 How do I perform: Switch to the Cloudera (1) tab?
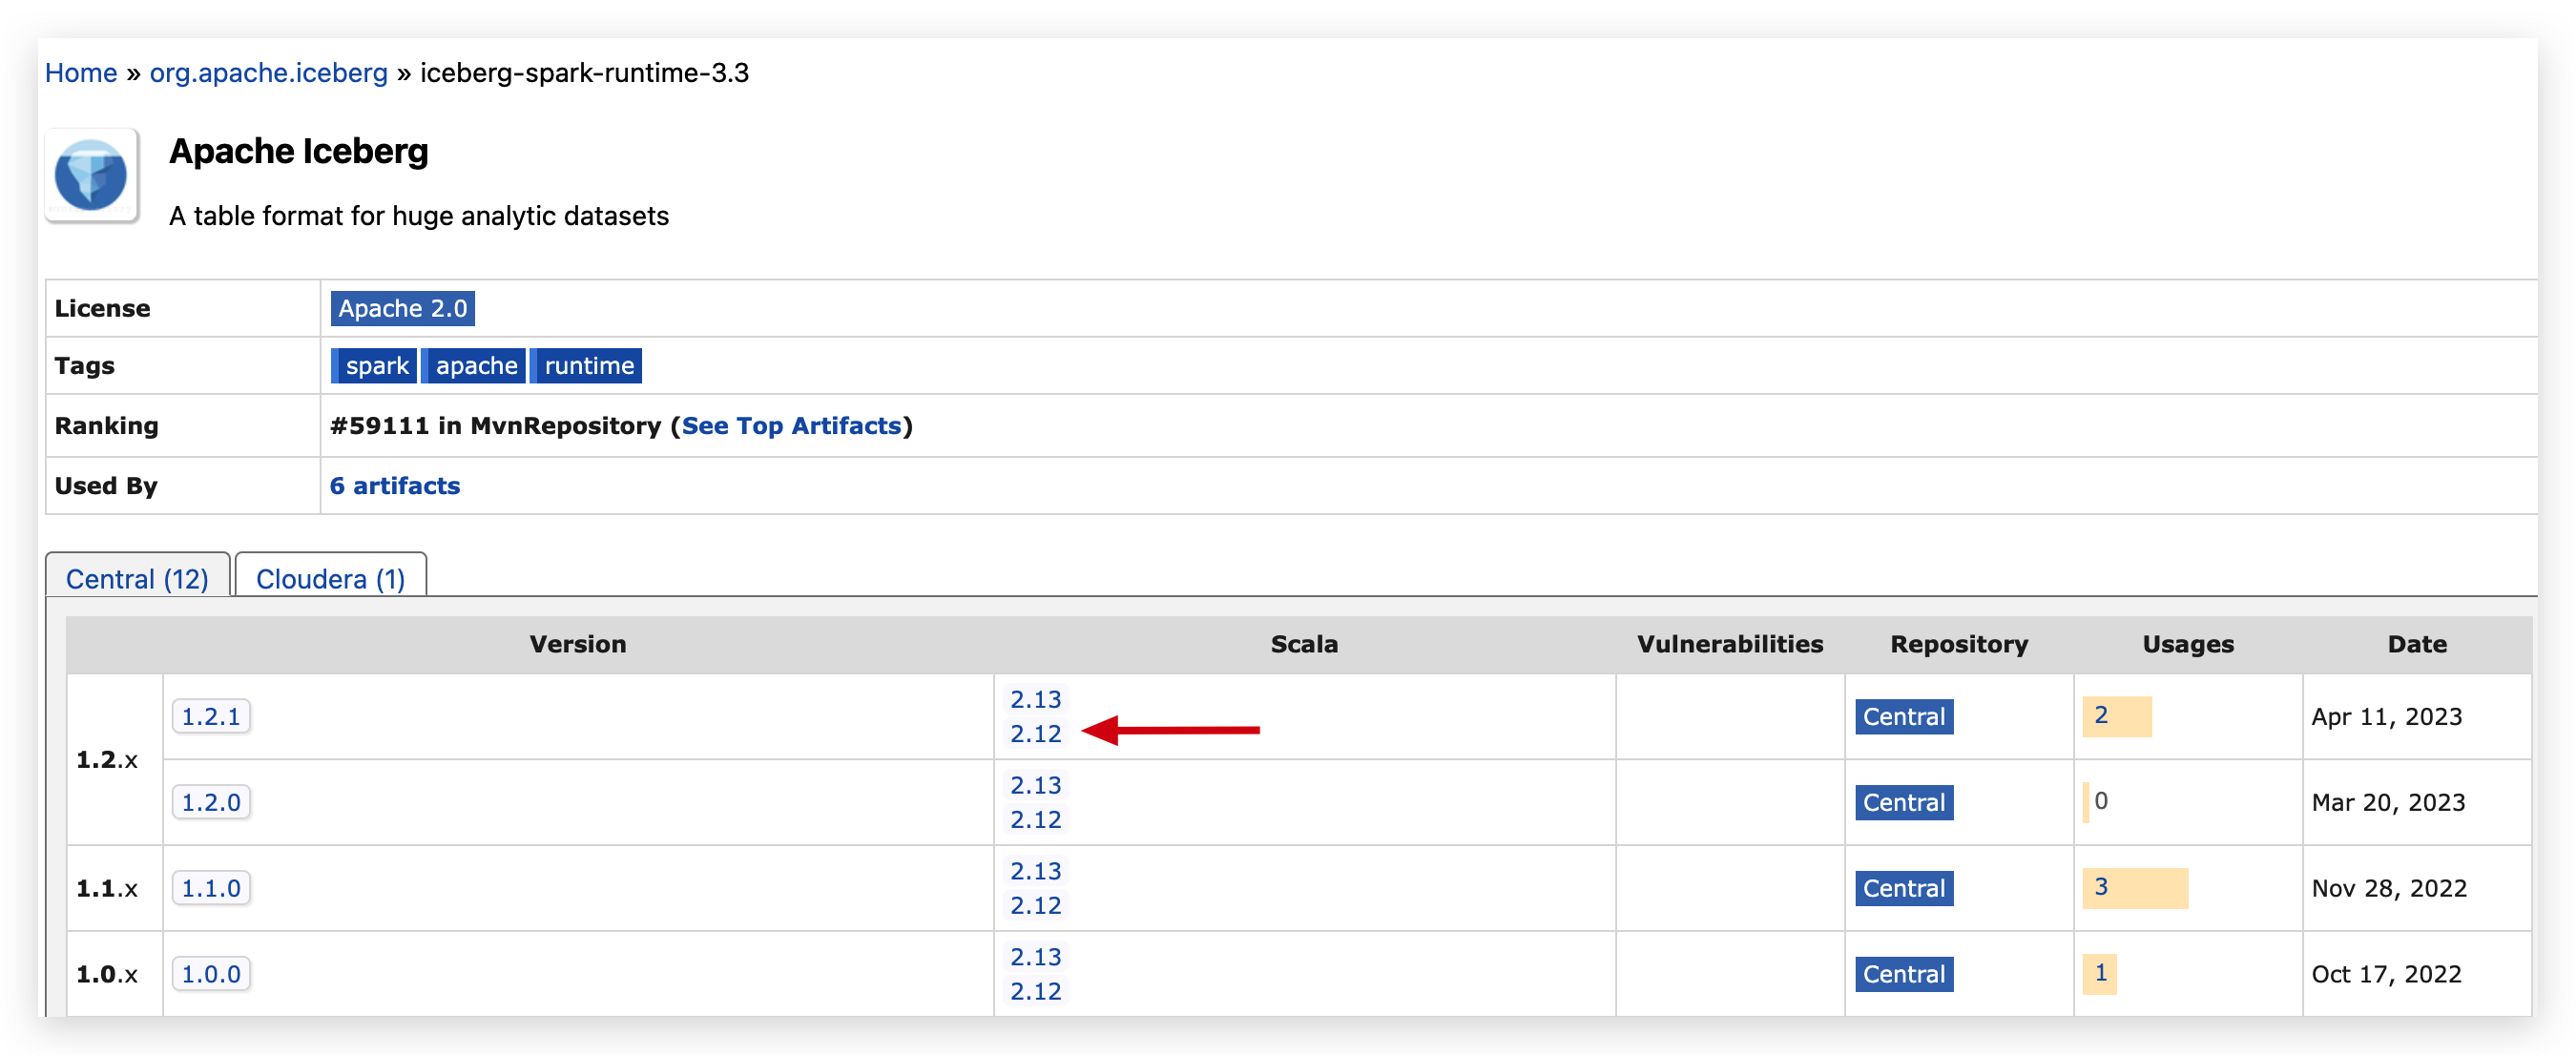(330, 578)
